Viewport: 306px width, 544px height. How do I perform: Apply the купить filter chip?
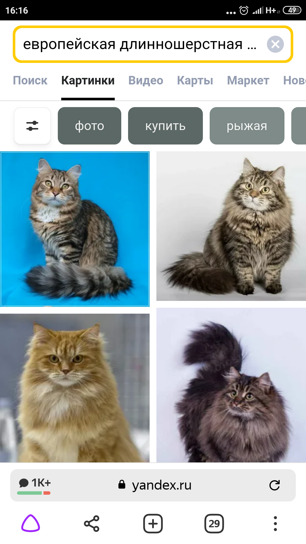(x=165, y=126)
